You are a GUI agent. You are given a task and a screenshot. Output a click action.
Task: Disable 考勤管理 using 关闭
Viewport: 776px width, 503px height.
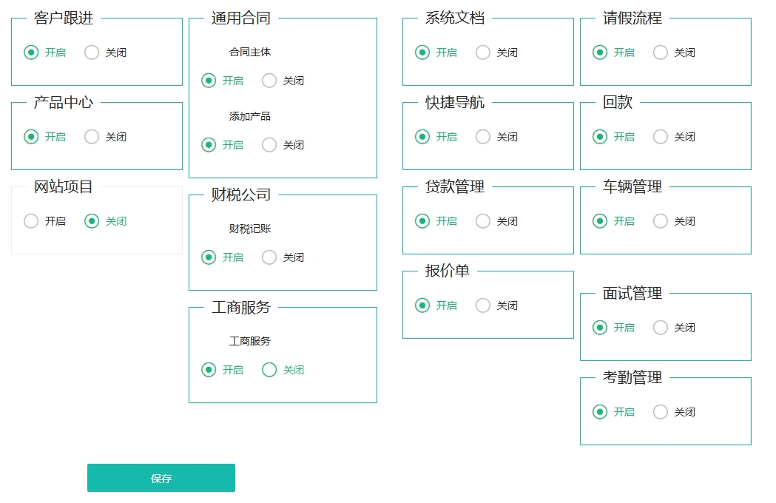[x=661, y=412]
